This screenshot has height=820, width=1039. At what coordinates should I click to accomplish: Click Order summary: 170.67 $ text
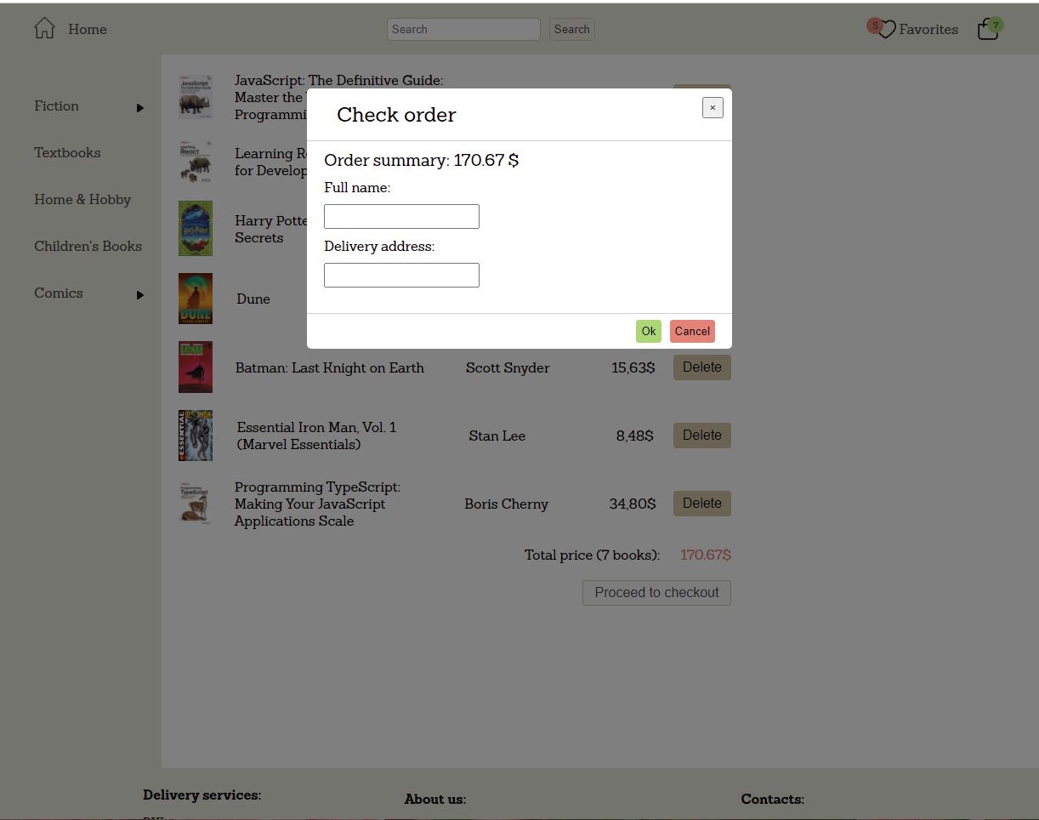coord(422,160)
